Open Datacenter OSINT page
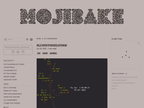 tap(10, 80)
